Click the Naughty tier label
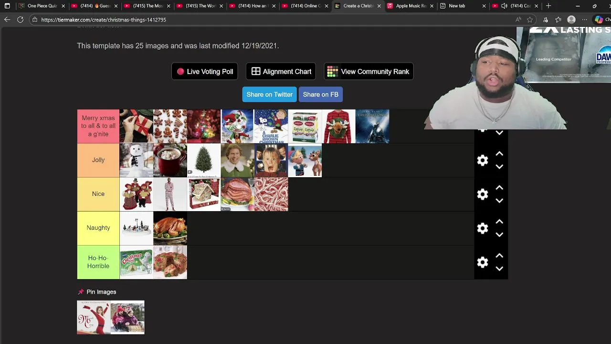 [x=98, y=228]
